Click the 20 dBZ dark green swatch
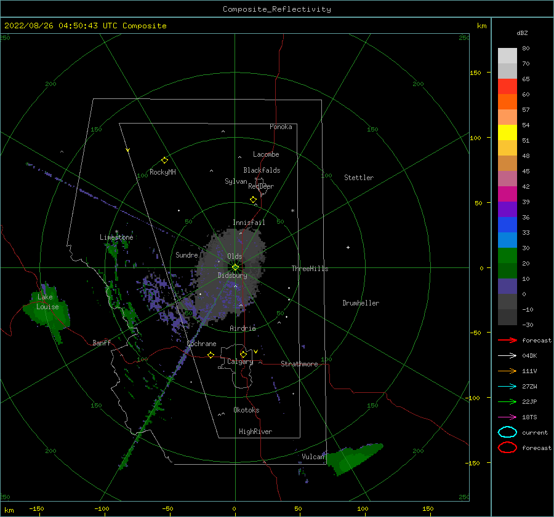Image resolution: width=554 pixels, height=517 pixels. (507, 271)
